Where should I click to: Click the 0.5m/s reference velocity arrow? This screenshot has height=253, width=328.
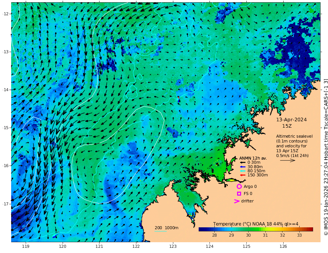pos(288,160)
